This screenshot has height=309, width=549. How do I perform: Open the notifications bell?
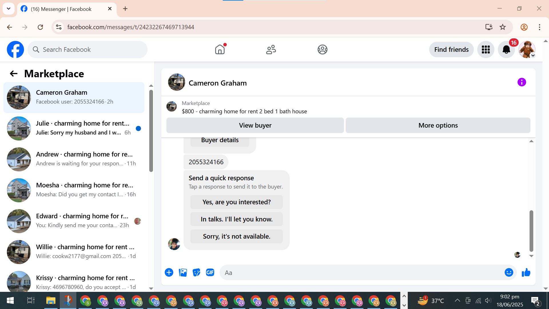[506, 49]
